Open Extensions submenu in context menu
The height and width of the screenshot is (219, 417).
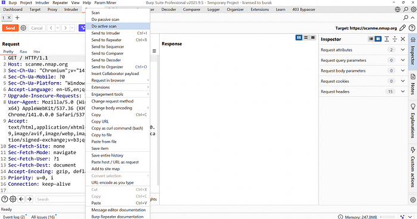point(118,87)
